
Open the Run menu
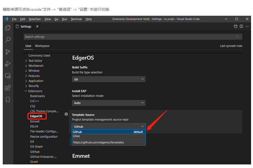point(64,19)
